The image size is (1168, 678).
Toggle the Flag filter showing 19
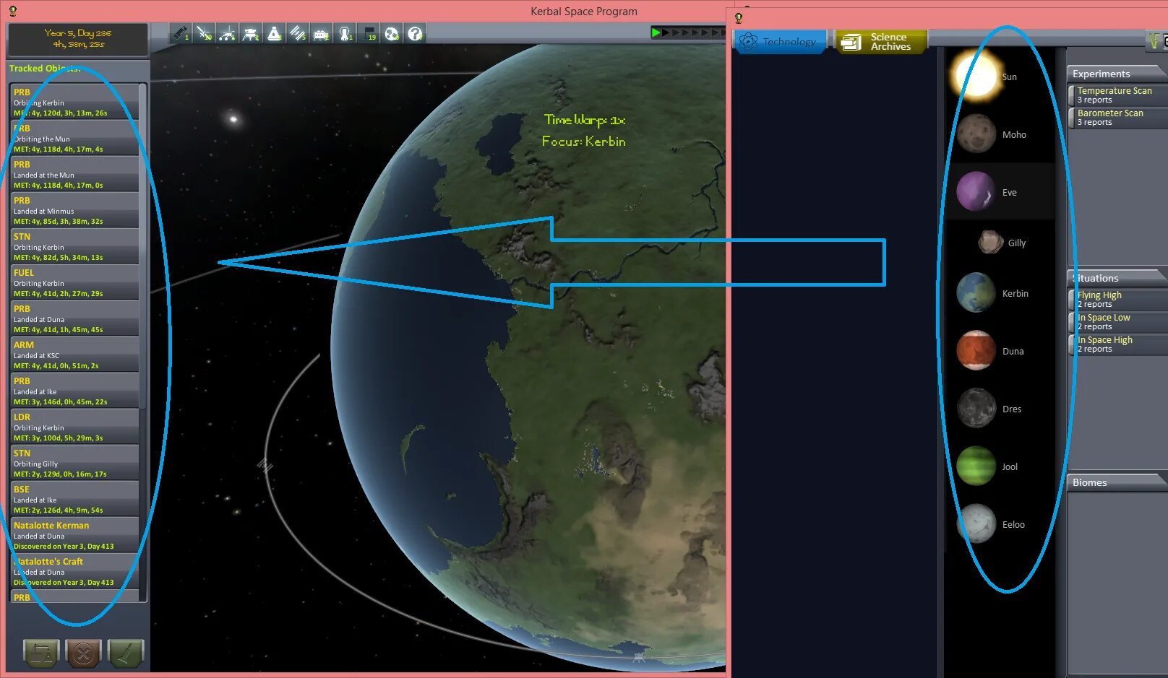pyautogui.click(x=368, y=33)
